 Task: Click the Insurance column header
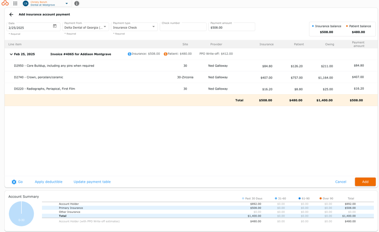(266, 44)
